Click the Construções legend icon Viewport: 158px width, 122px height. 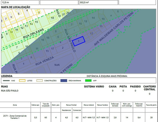tap(39, 81)
